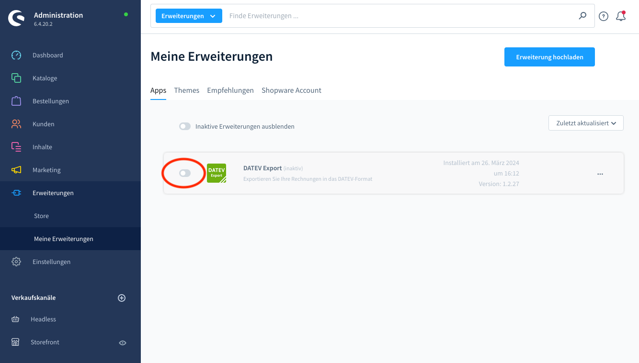Click the Bestellungen shopping bag icon

click(16, 101)
